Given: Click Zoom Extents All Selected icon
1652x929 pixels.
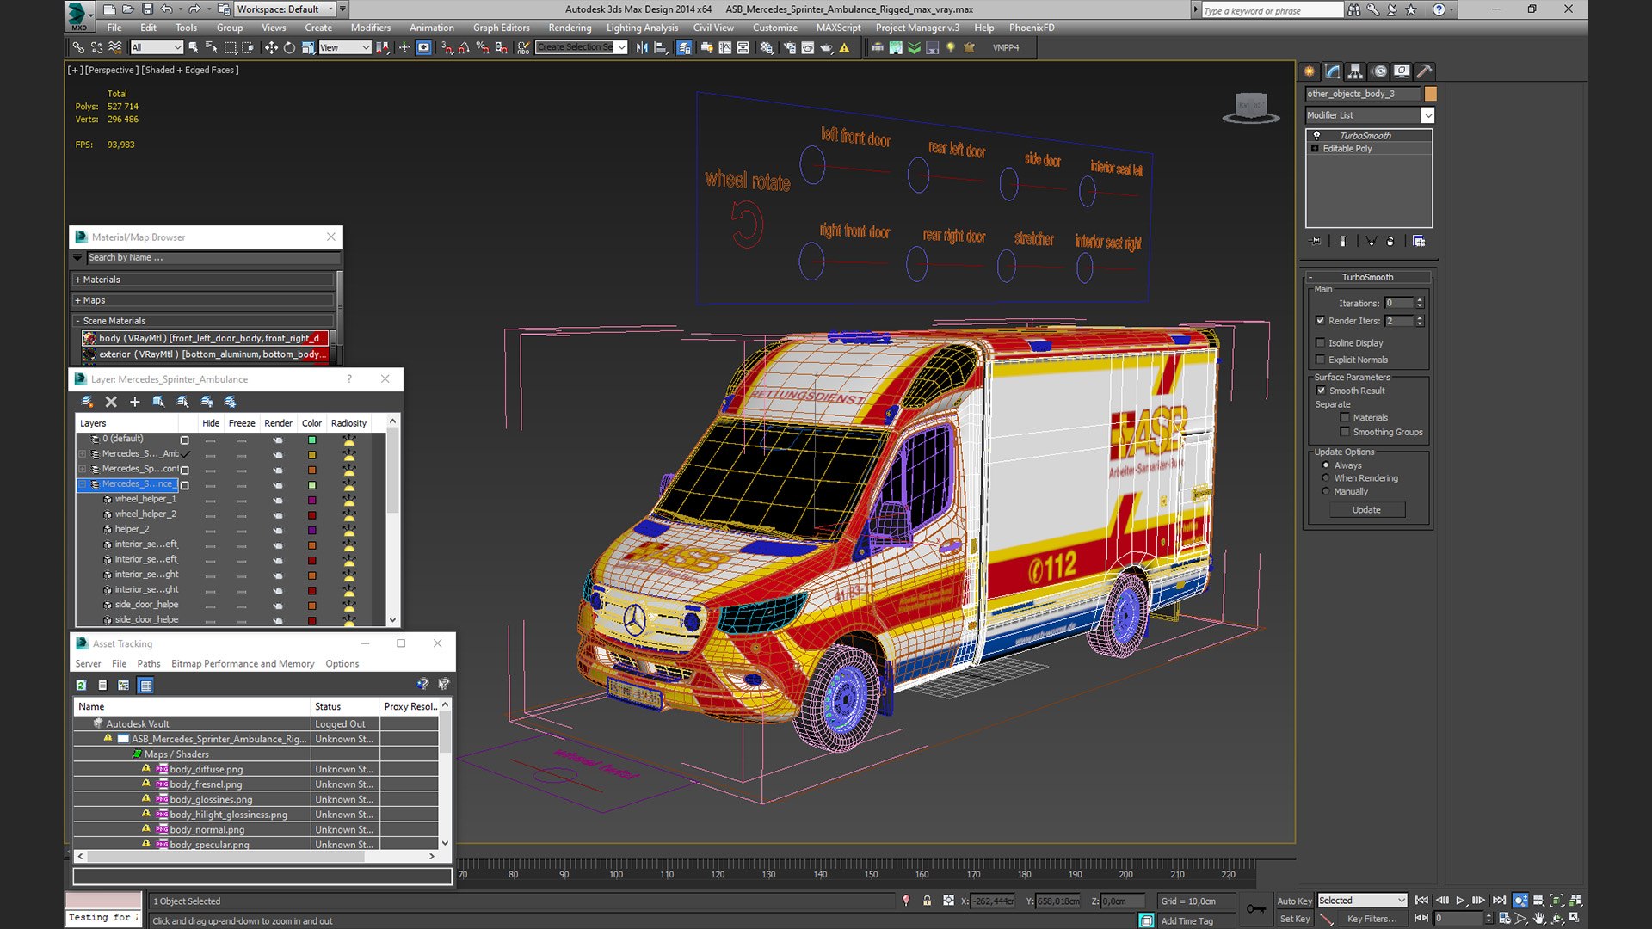Looking at the screenshot, I should (1575, 901).
